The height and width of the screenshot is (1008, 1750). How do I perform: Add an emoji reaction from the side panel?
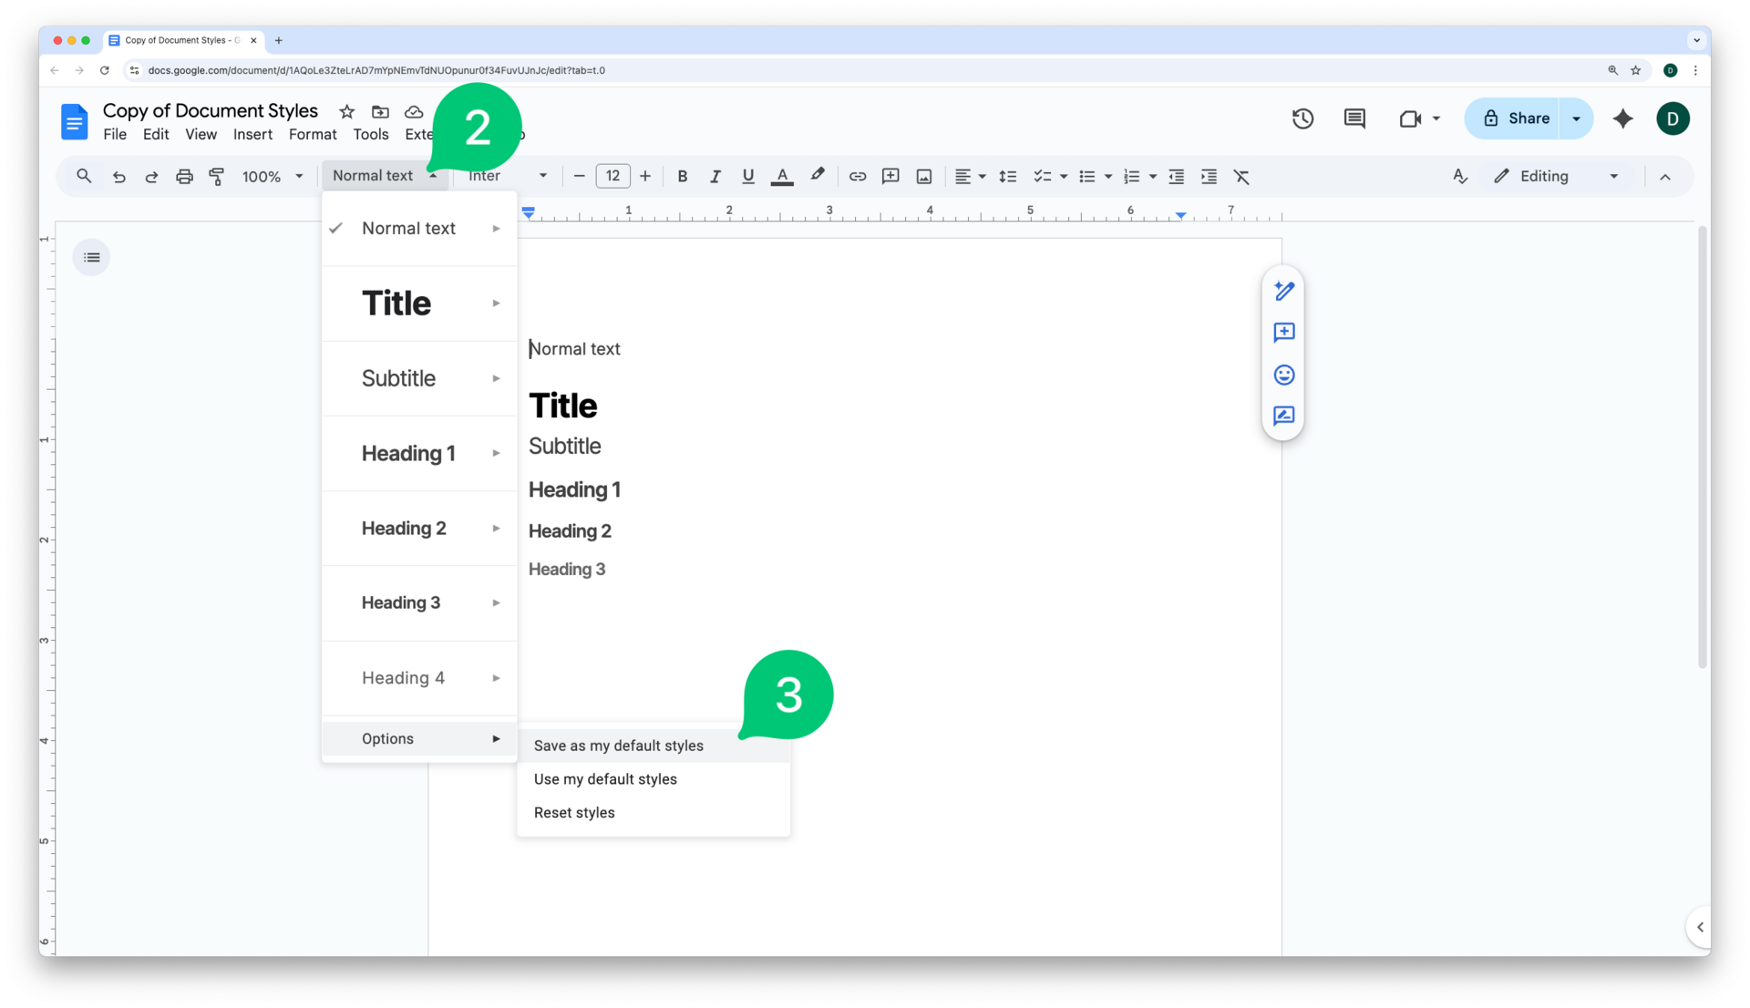(1283, 375)
